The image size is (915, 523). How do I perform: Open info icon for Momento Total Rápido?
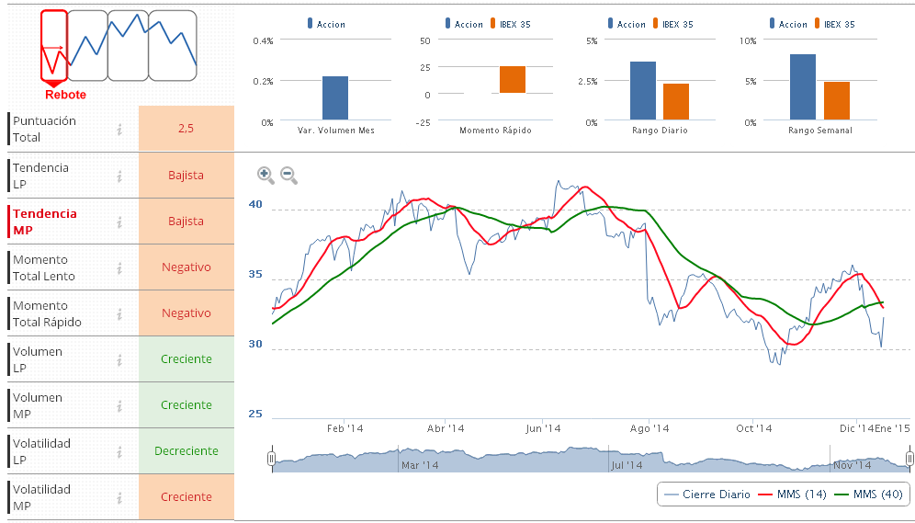click(119, 313)
